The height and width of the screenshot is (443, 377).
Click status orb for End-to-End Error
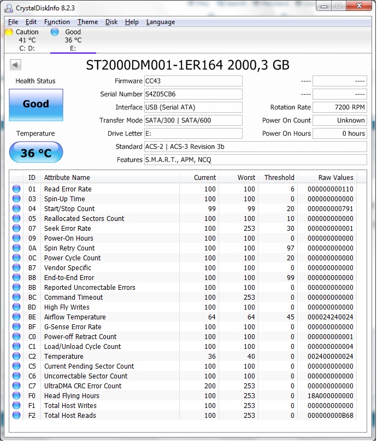coord(16,277)
